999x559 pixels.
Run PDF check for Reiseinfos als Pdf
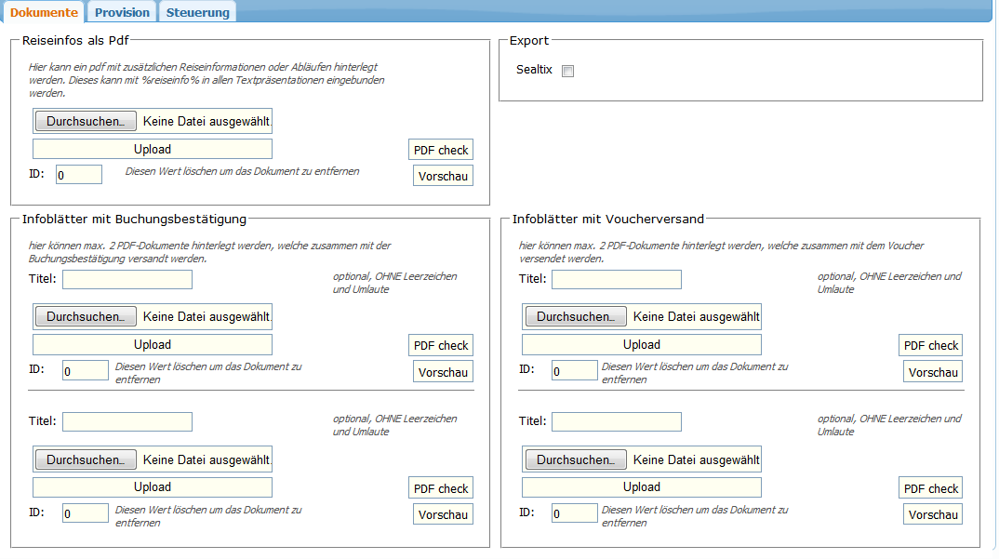(441, 150)
